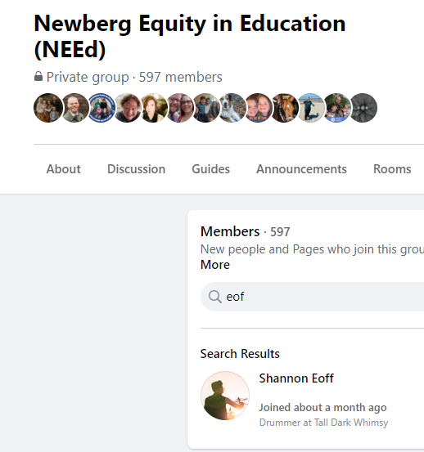Click the '597 members' link
Screen dimensions: 424x452
click(x=181, y=77)
